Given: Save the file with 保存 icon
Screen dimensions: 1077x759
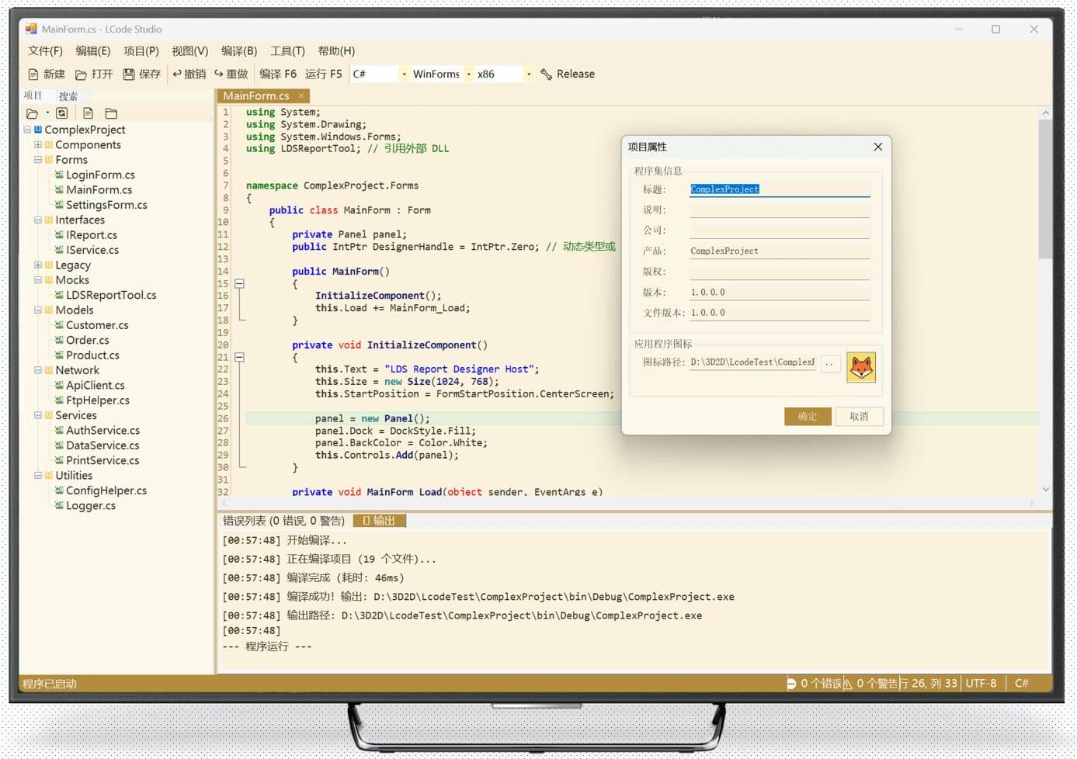Looking at the screenshot, I should (129, 75).
